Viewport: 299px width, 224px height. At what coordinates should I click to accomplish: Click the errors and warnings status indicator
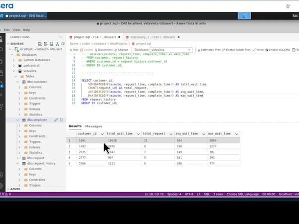point(5,194)
